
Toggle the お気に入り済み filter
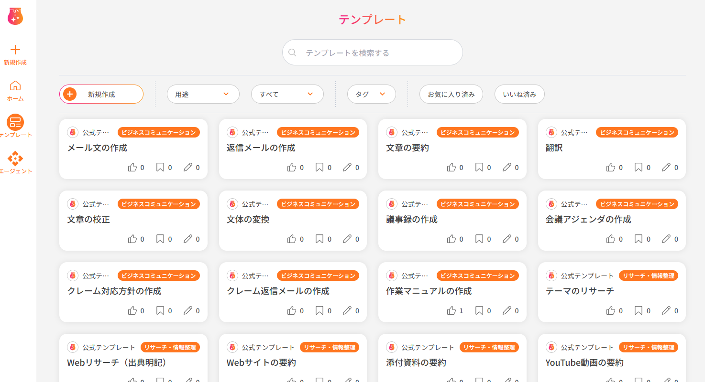pyautogui.click(x=451, y=94)
